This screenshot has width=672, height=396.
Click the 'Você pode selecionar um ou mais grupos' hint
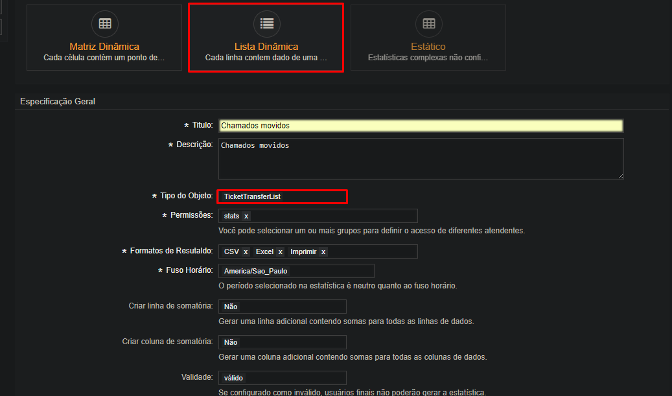point(371,231)
